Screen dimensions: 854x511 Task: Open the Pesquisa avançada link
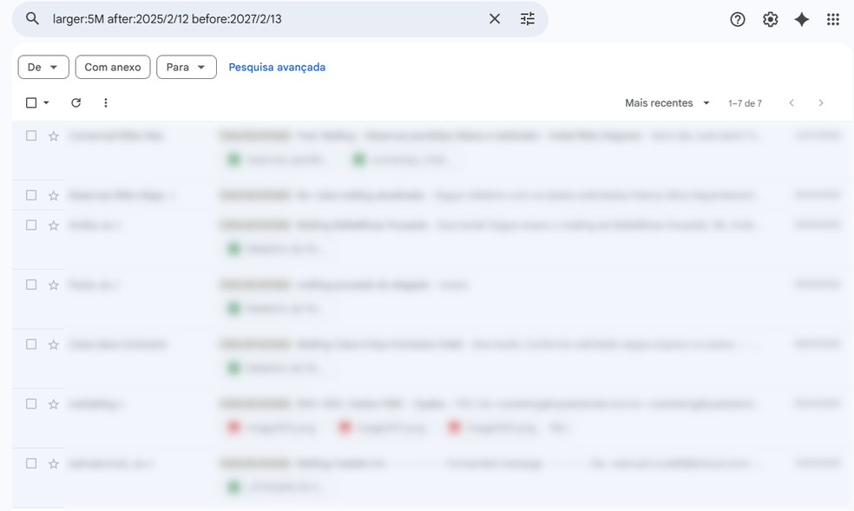pyautogui.click(x=277, y=67)
